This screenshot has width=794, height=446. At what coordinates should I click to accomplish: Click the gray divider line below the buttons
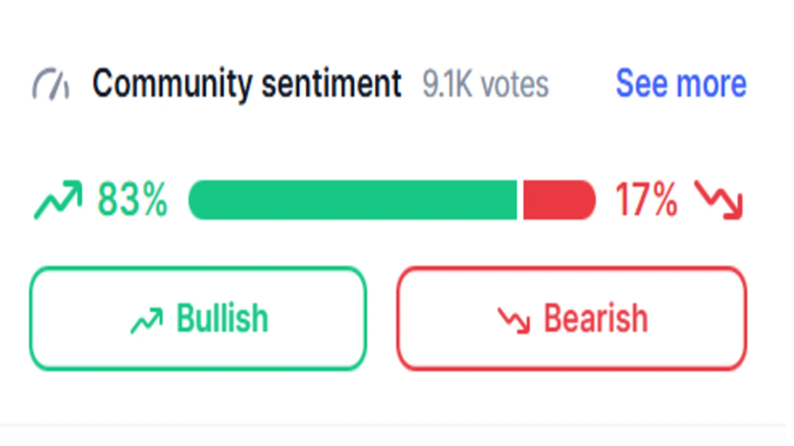coord(393,425)
